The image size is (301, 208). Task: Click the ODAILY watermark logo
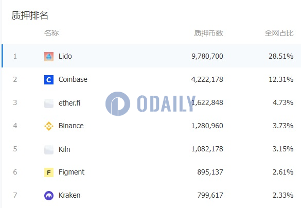click(x=150, y=103)
